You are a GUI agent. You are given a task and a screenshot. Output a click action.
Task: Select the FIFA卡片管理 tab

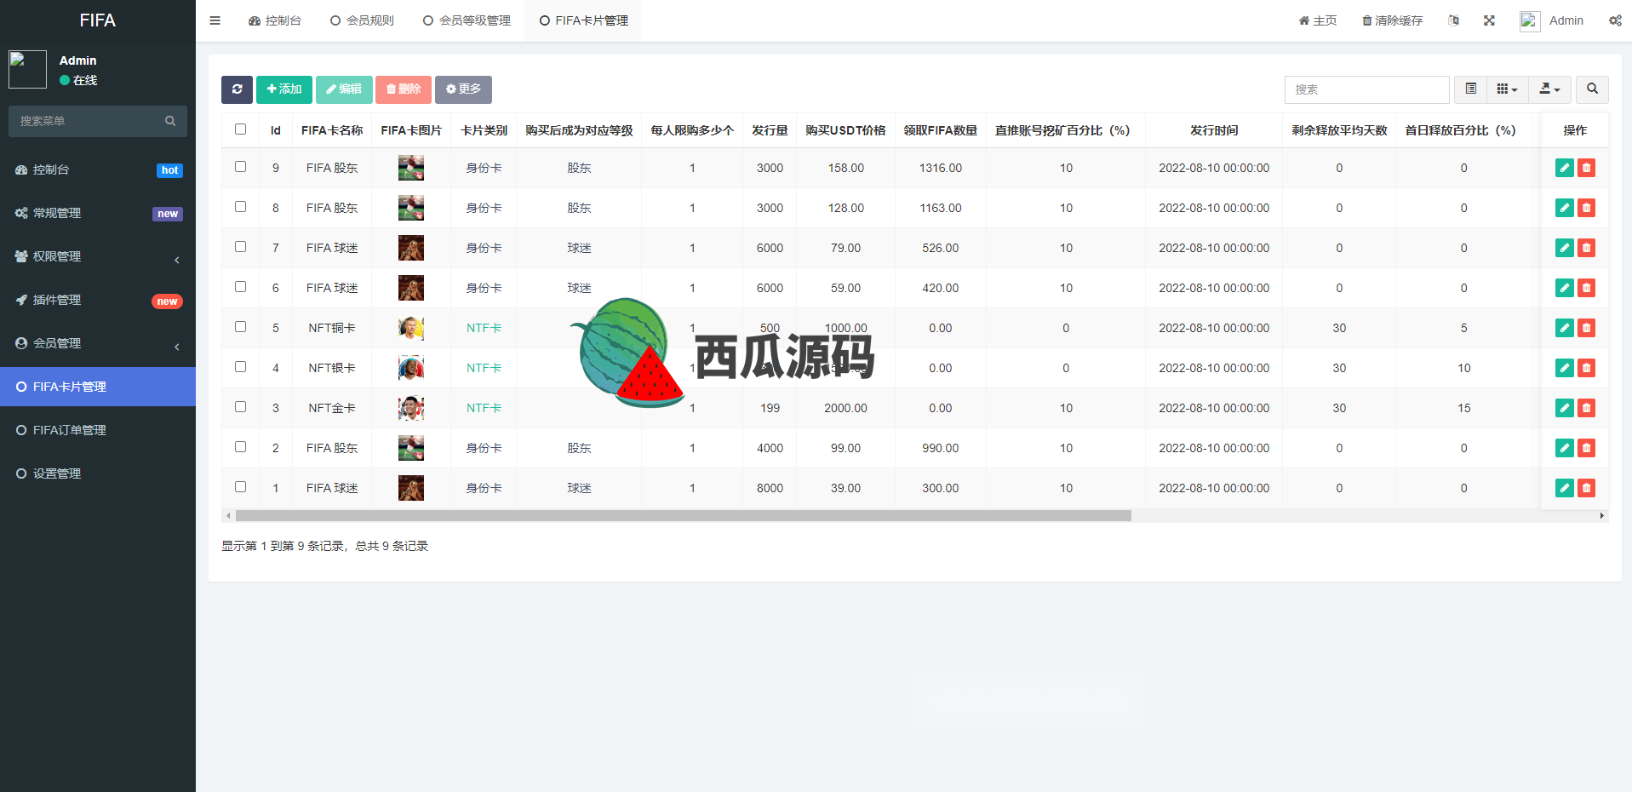[x=583, y=20]
